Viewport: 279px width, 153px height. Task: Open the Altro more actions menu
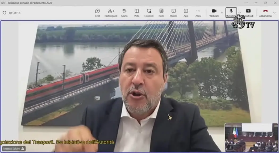click(x=198, y=13)
